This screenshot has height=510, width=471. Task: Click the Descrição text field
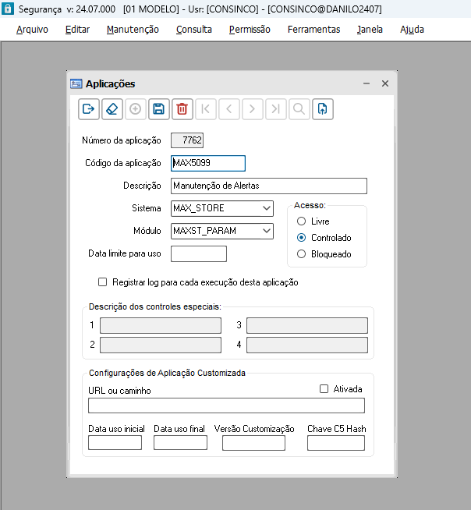coord(269,186)
